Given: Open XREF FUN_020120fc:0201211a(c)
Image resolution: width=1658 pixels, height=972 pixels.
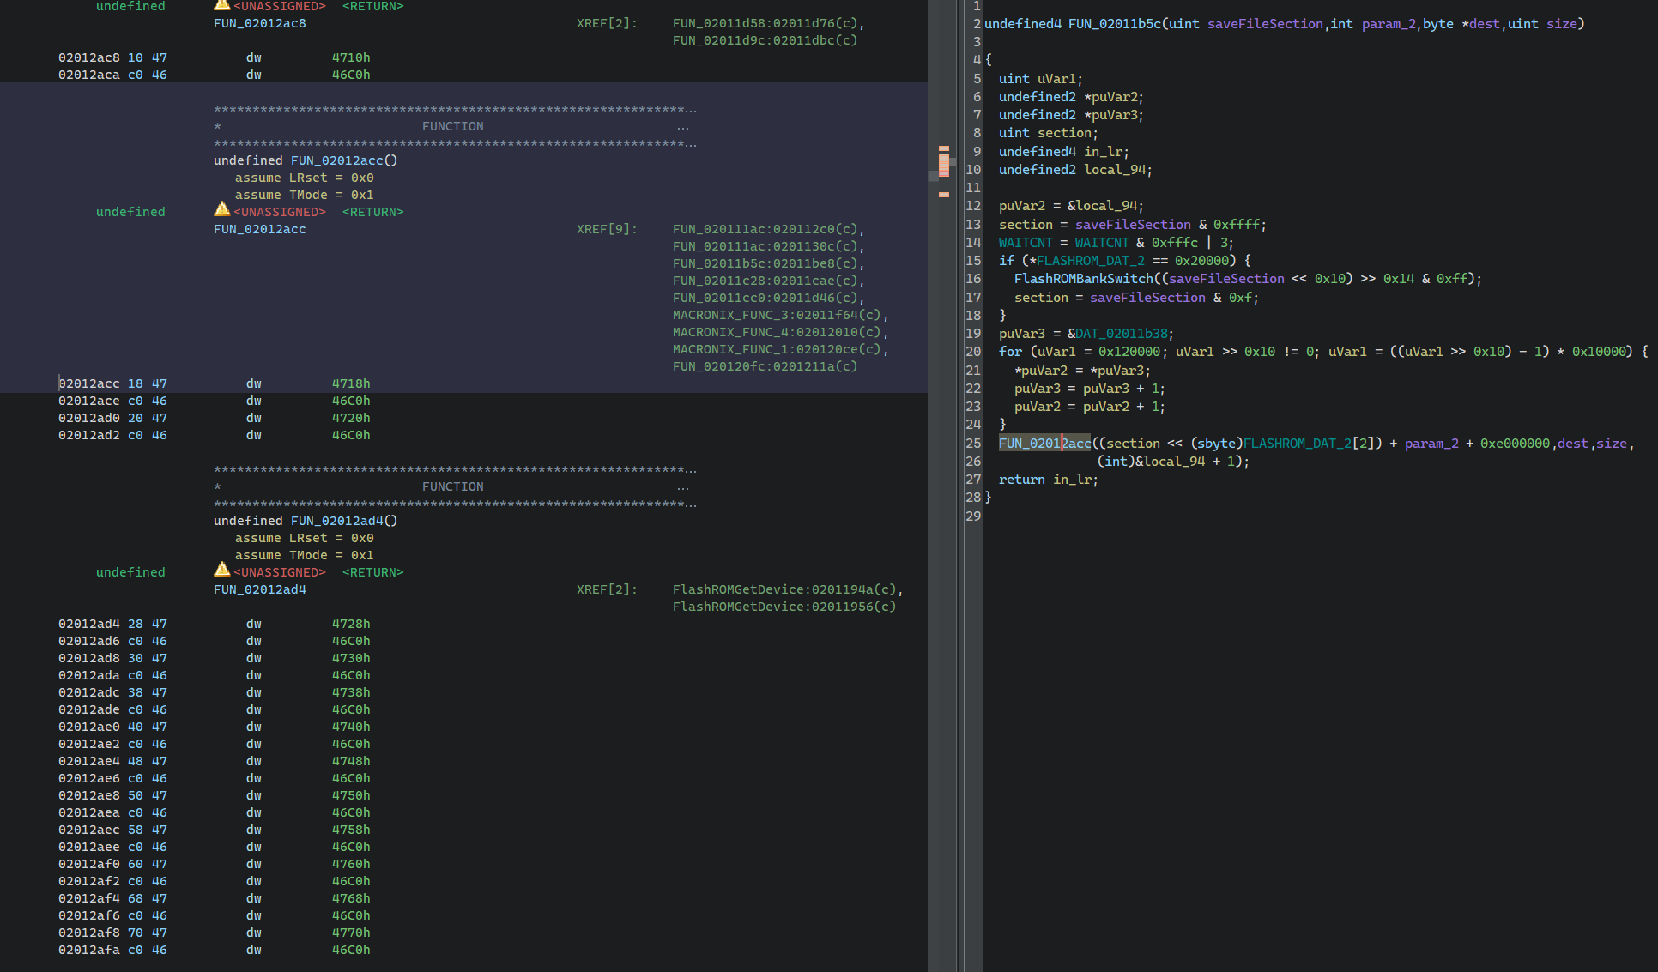Looking at the screenshot, I should (765, 366).
